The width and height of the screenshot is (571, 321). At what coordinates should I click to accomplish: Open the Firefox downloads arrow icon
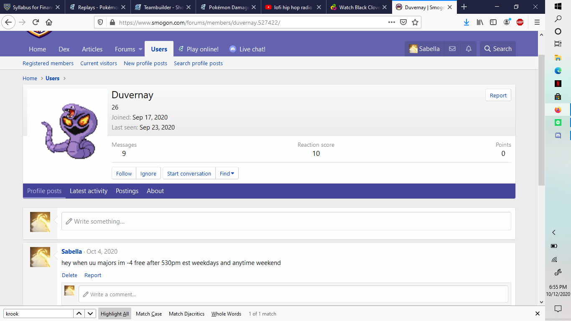466,23
